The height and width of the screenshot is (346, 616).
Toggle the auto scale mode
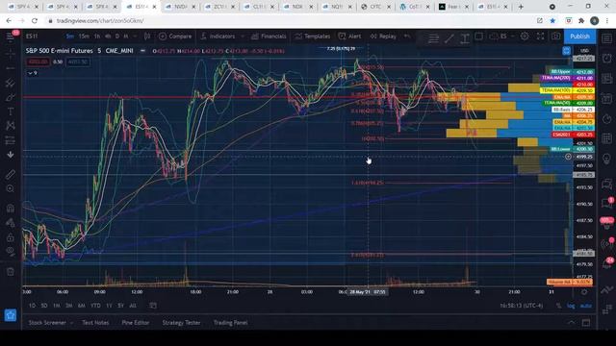point(586,306)
